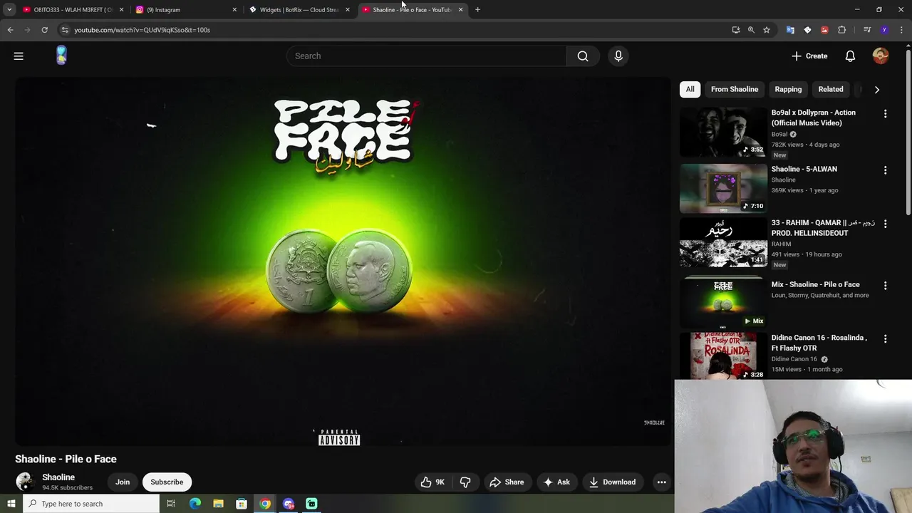912x513 pixels.
Task: Click the Pile o Face video player
Action: click(x=343, y=261)
